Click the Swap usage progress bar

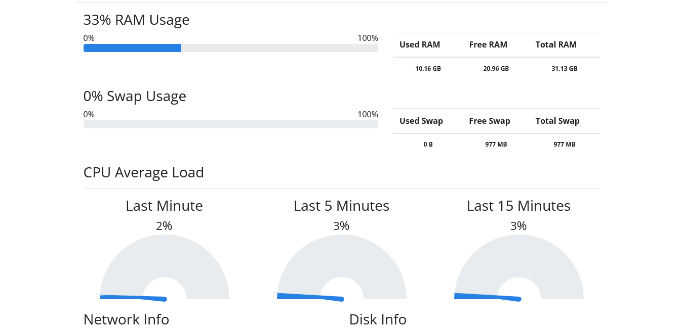tap(230, 124)
